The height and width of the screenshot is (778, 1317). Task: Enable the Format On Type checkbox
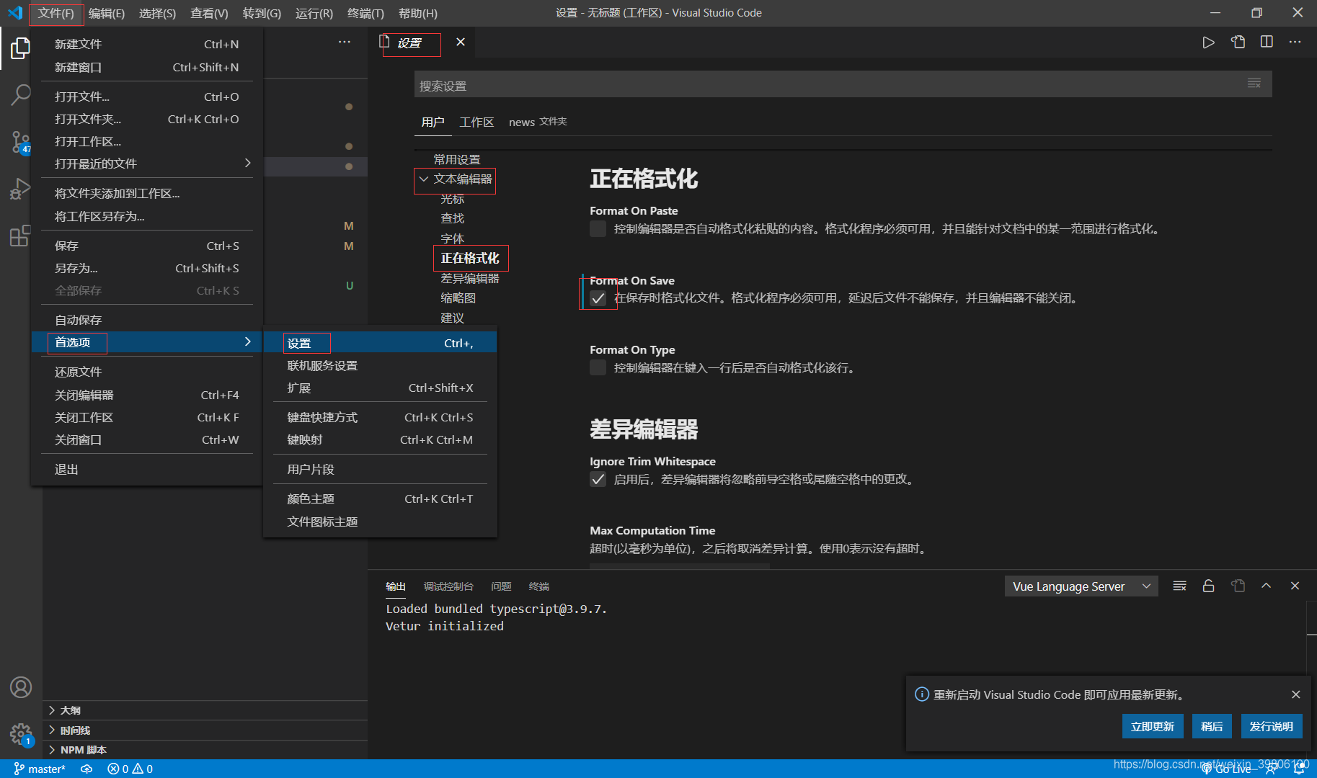(598, 368)
